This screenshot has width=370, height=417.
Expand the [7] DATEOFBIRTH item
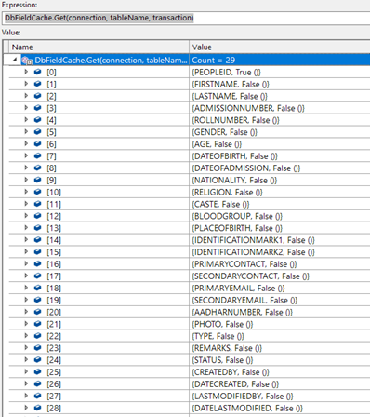click(x=26, y=155)
